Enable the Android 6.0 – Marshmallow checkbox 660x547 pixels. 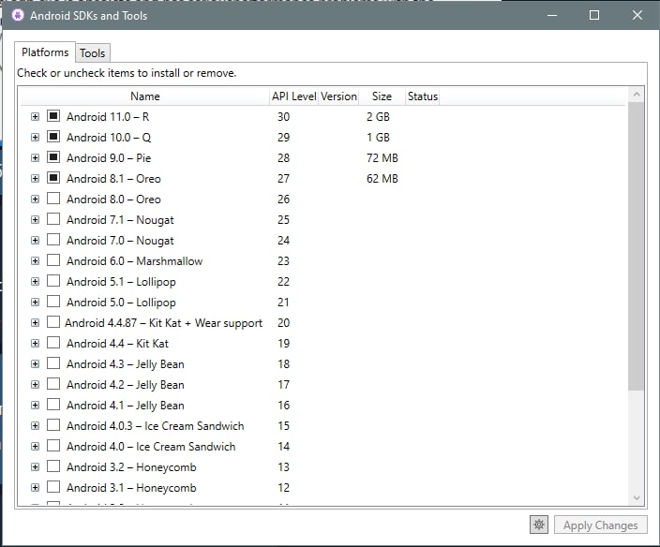pos(53,259)
